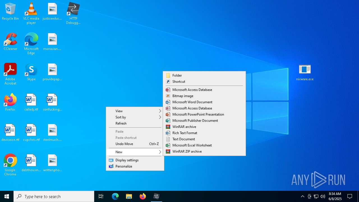Create a new Folder
This screenshot has height=202, width=359.
204,75
